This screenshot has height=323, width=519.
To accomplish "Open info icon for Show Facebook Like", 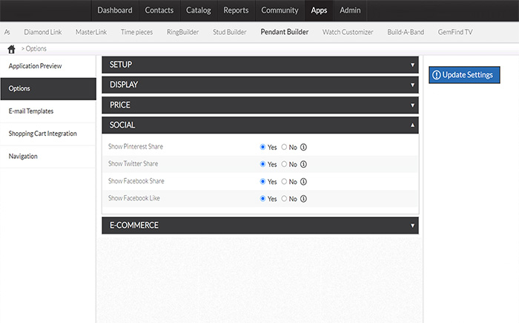I will click(x=303, y=199).
